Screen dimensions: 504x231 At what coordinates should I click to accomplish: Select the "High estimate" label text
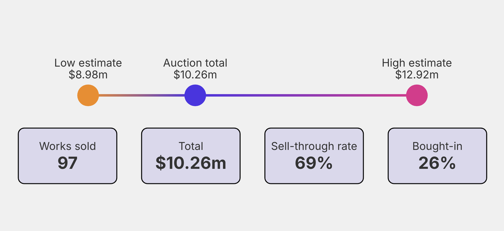(x=417, y=63)
